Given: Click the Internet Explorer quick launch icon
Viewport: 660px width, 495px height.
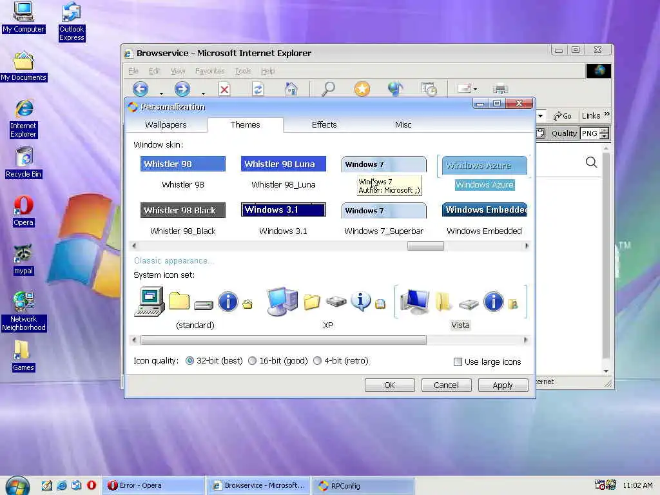Looking at the screenshot, I should coord(61,485).
